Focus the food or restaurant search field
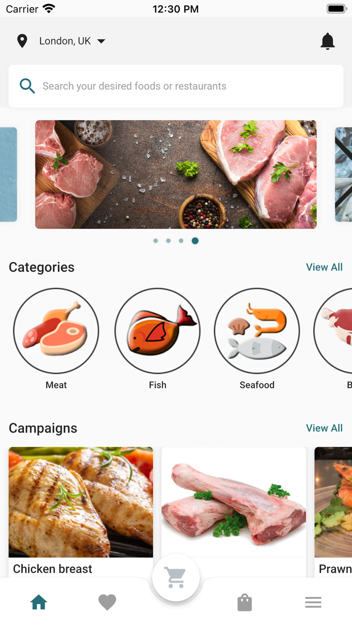Viewport: 352px width, 627px height. click(x=176, y=86)
